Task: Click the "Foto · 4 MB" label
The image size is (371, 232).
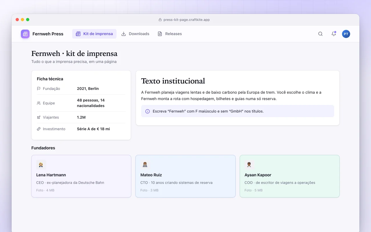Action: click(45, 190)
